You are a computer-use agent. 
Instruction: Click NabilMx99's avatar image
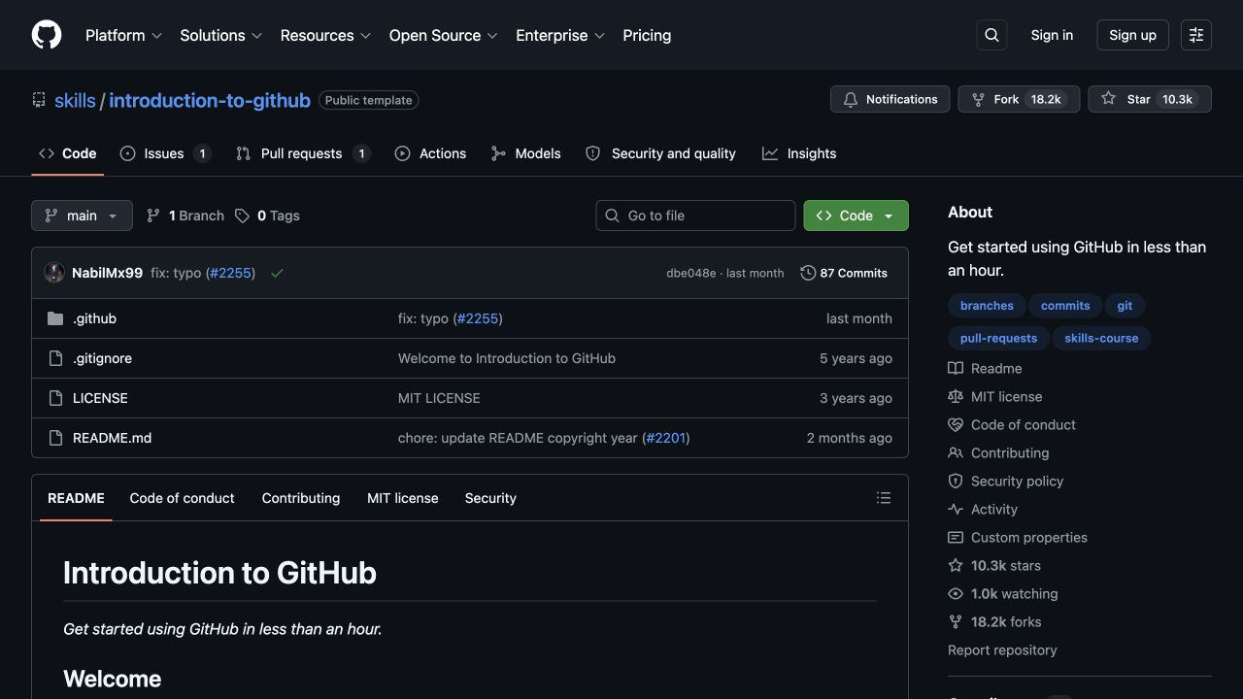click(54, 273)
